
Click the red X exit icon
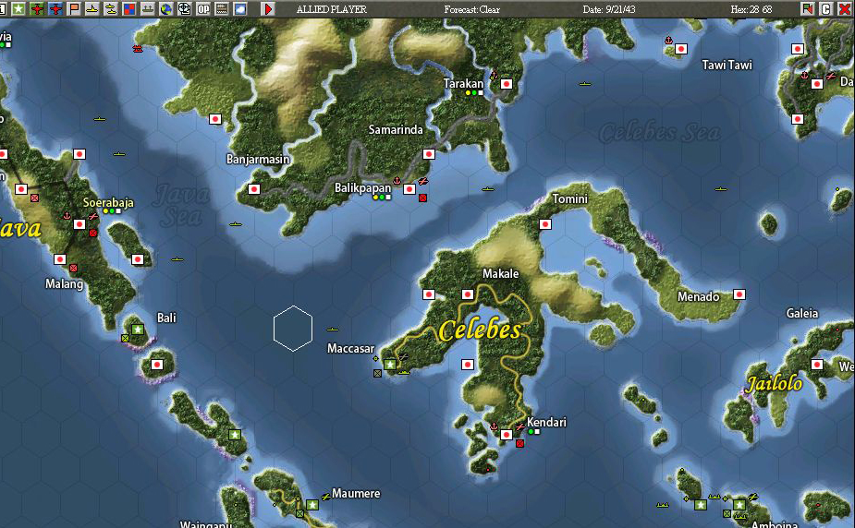click(844, 8)
